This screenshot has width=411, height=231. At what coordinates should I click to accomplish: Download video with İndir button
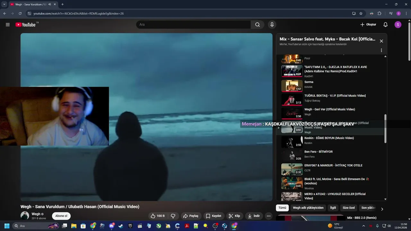254,216
